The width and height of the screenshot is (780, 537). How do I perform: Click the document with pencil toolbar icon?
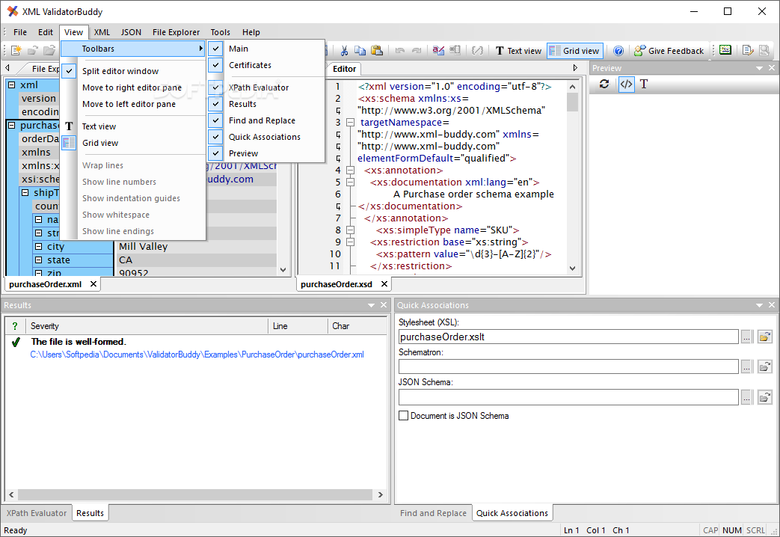coord(748,50)
